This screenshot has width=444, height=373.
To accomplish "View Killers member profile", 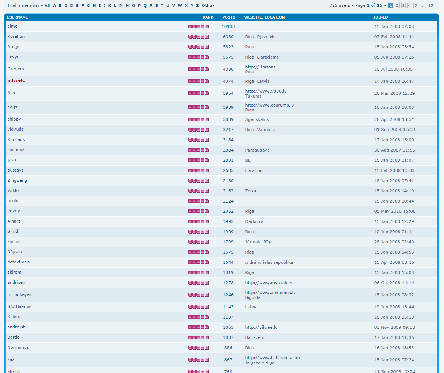I will tap(14, 317).
